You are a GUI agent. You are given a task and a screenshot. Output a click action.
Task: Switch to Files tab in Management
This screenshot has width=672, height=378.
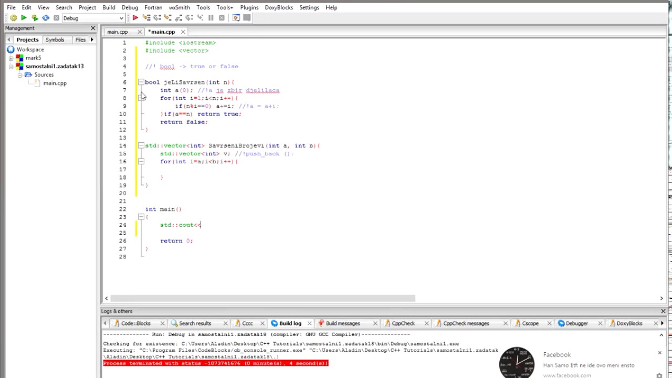coord(80,40)
